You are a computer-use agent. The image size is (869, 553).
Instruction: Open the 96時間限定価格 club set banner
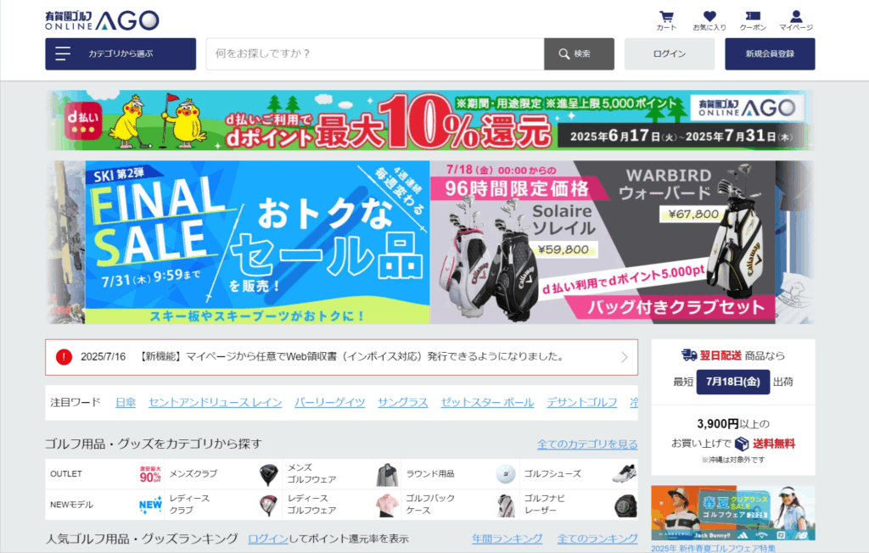click(x=603, y=242)
